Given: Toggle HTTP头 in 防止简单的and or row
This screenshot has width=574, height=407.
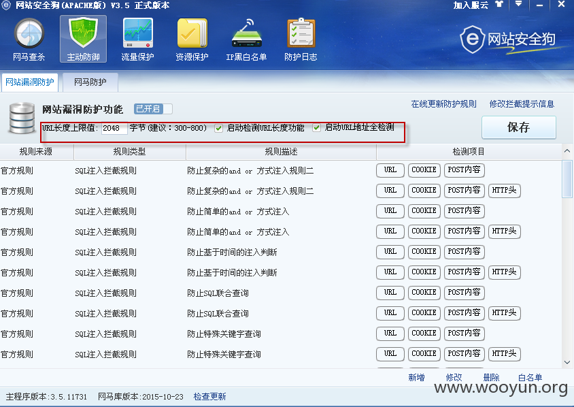Looking at the screenshot, I should click(x=504, y=231).
